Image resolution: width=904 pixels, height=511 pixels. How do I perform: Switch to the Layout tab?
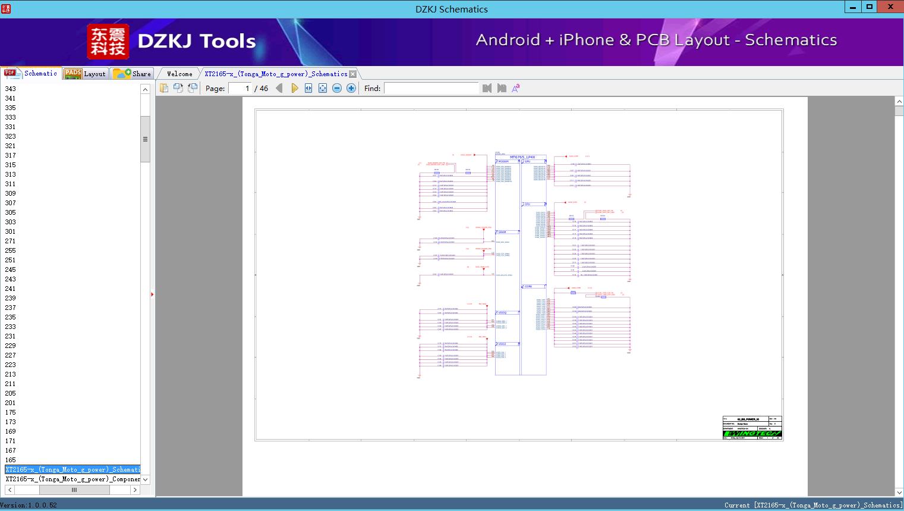86,74
